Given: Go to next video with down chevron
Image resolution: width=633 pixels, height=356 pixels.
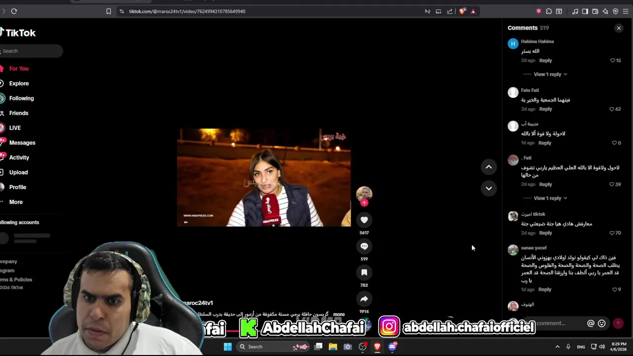Looking at the screenshot, I should (x=489, y=188).
